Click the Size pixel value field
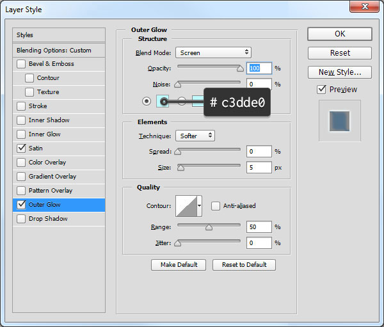 tap(259, 168)
